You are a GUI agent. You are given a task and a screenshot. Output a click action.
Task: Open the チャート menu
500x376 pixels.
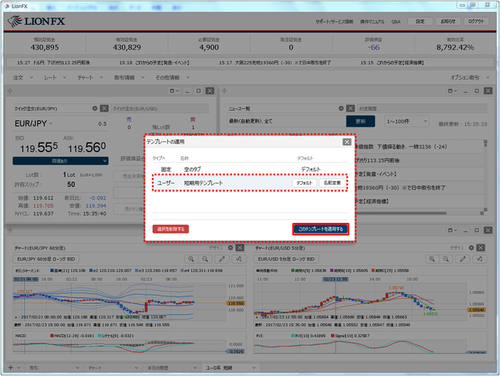(90, 77)
